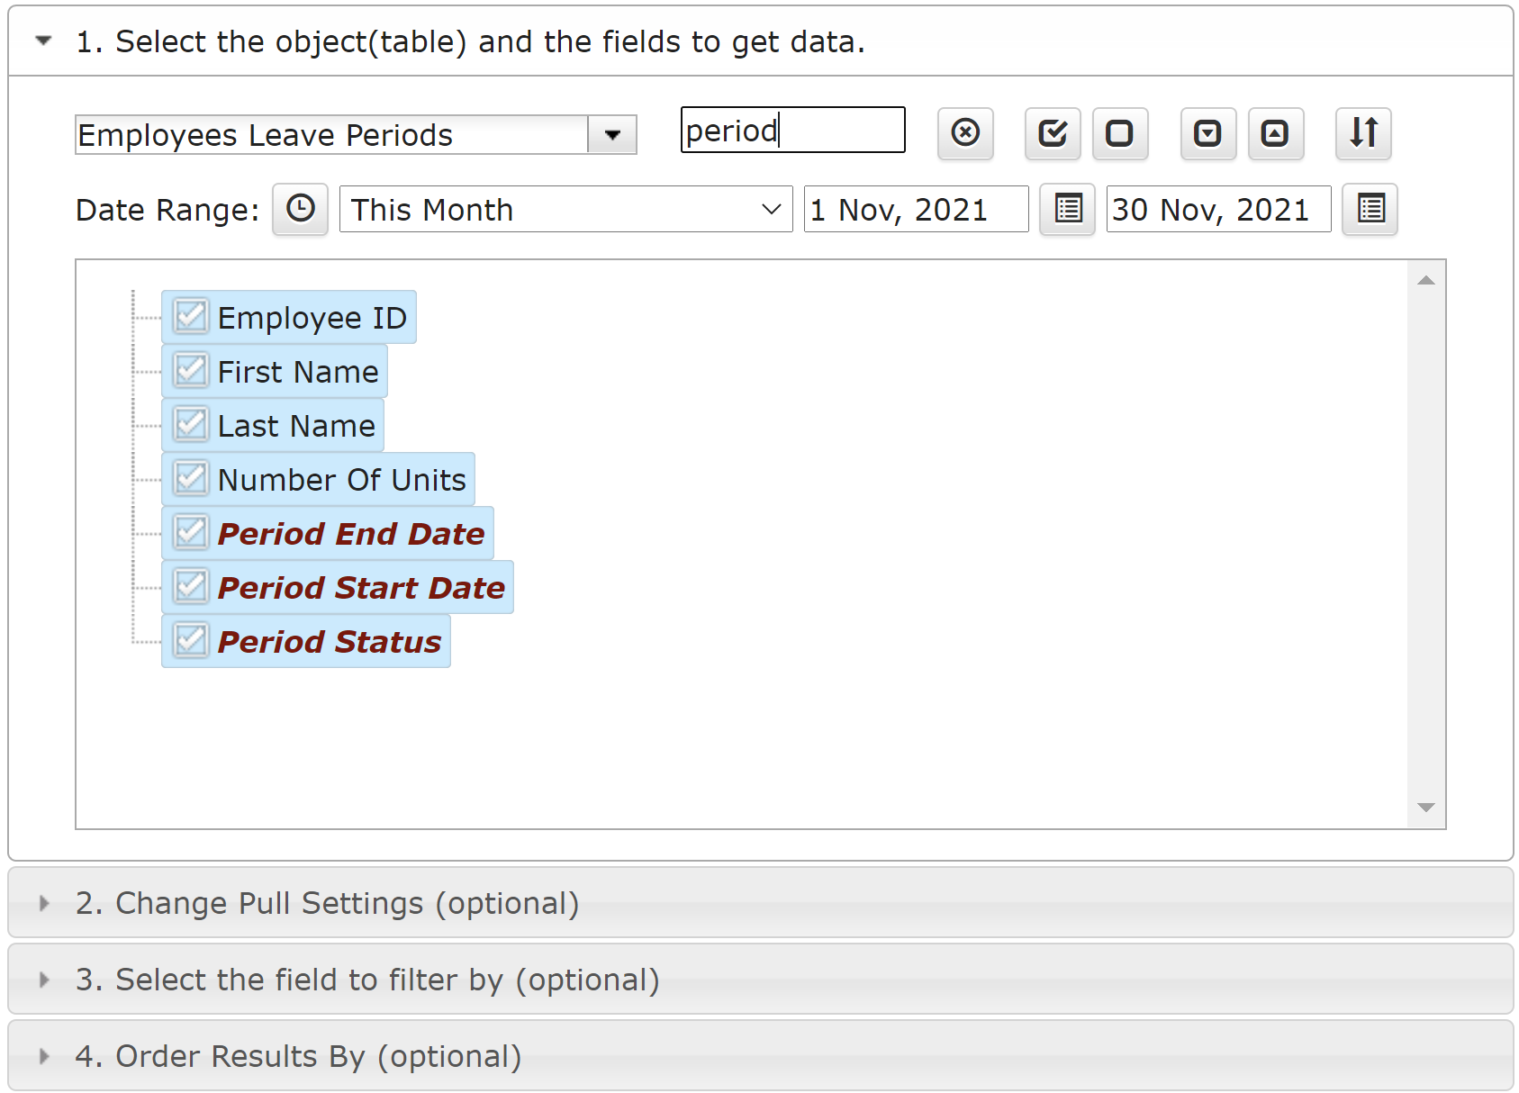Viewport: 1519px width, 1093px height.
Task: Expand all nodes with the down-arrow box icon
Action: click(x=1207, y=133)
